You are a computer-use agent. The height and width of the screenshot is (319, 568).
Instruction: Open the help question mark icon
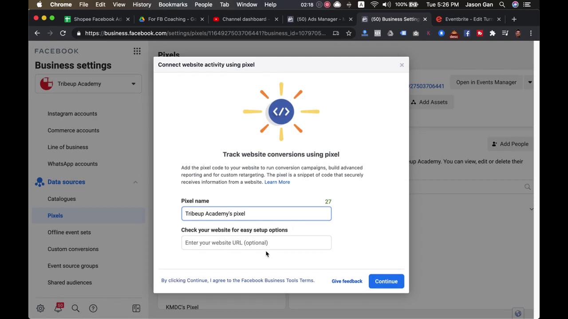click(x=93, y=308)
